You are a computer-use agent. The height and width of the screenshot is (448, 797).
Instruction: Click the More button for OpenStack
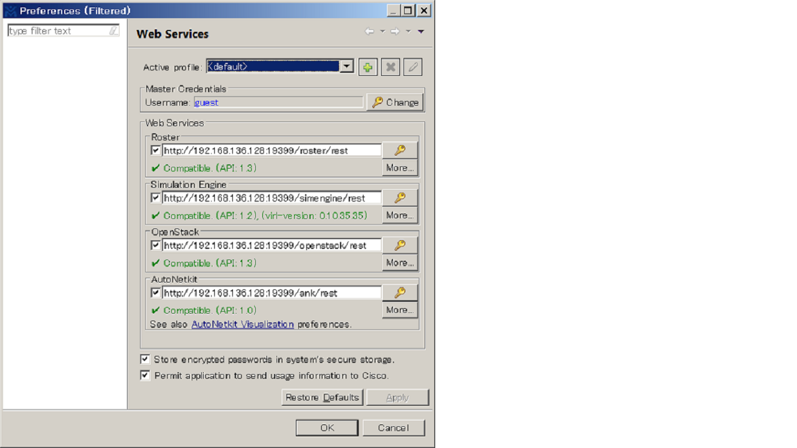click(x=400, y=262)
